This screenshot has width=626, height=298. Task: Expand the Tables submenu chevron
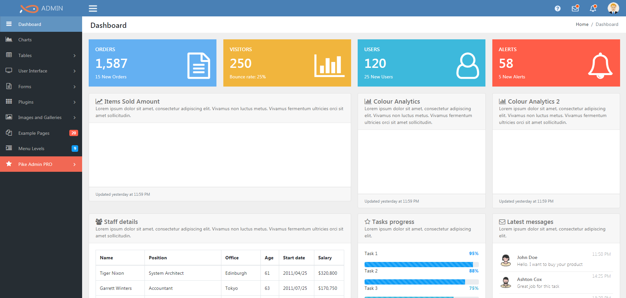[75, 55]
